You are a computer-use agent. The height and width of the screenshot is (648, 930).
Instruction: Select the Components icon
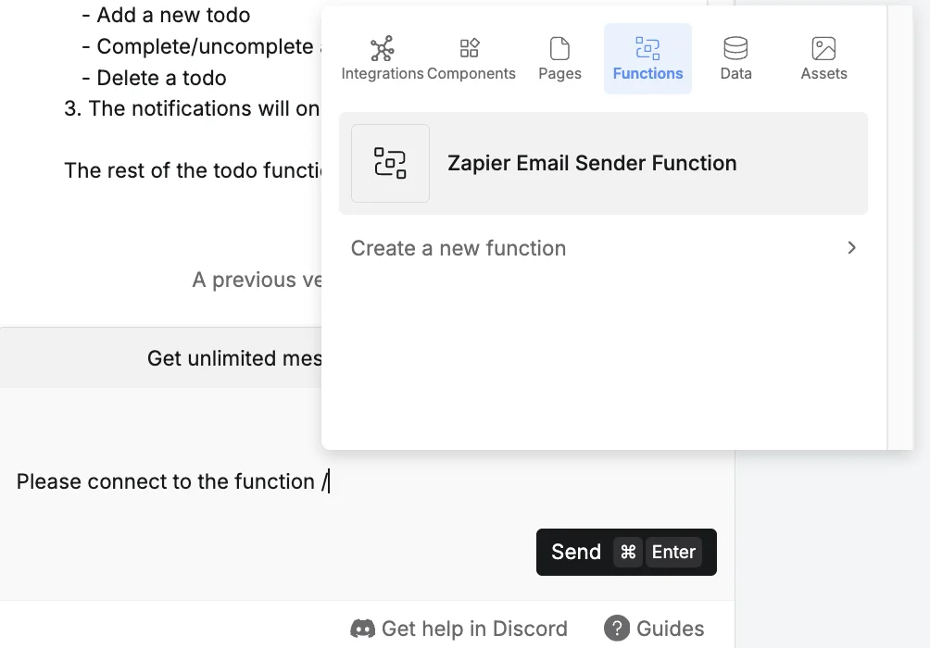pyautogui.click(x=470, y=48)
